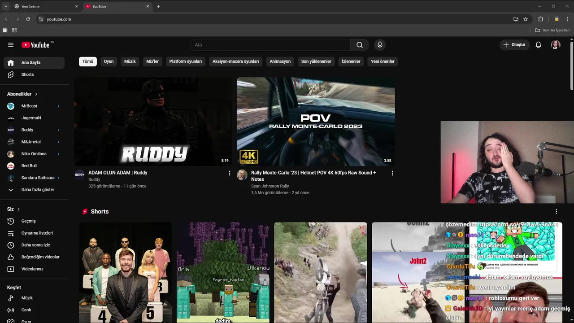This screenshot has height=323, width=574.
Task: Open Canlı under Keşfet
Action: pos(34,310)
